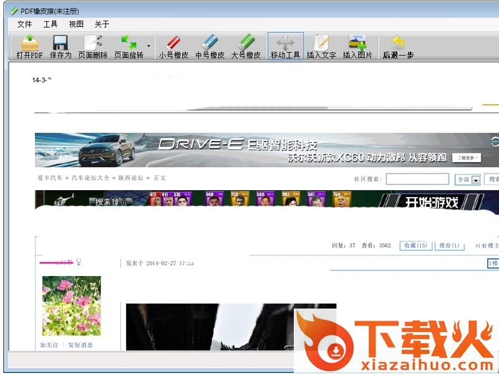Viewport: 499px width, 374px height.
Task: Open the 关于 menu
Action: tap(102, 24)
